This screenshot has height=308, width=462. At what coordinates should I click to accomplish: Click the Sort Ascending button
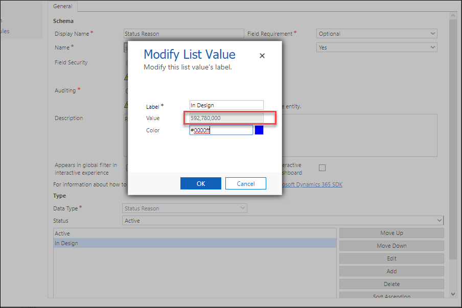click(391, 295)
